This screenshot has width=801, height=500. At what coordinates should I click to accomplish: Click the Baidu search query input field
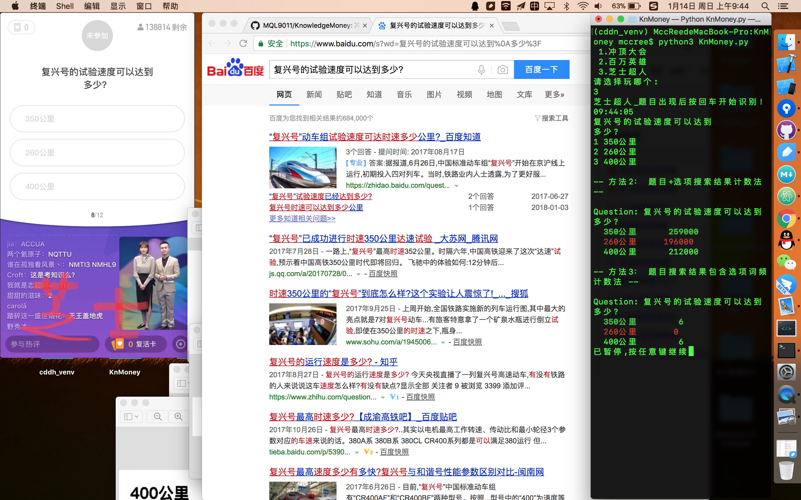(x=371, y=69)
